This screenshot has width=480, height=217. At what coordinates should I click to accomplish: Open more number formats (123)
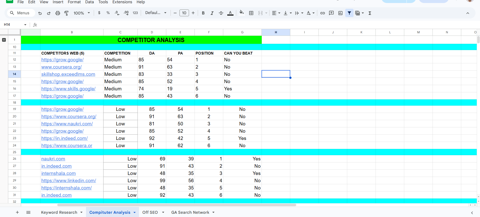coord(135,13)
